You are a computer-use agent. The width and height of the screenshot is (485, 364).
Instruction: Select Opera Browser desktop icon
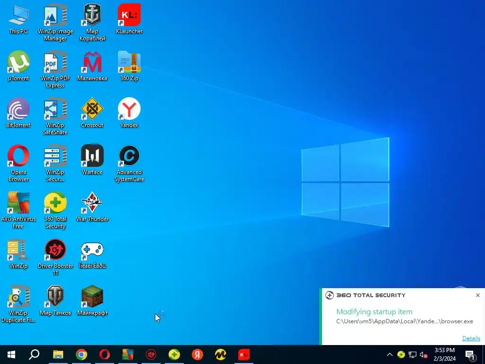pos(18,164)
